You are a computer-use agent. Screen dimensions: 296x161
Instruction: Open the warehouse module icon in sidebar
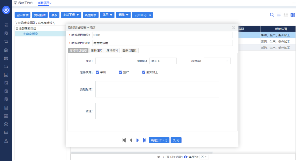6,50
